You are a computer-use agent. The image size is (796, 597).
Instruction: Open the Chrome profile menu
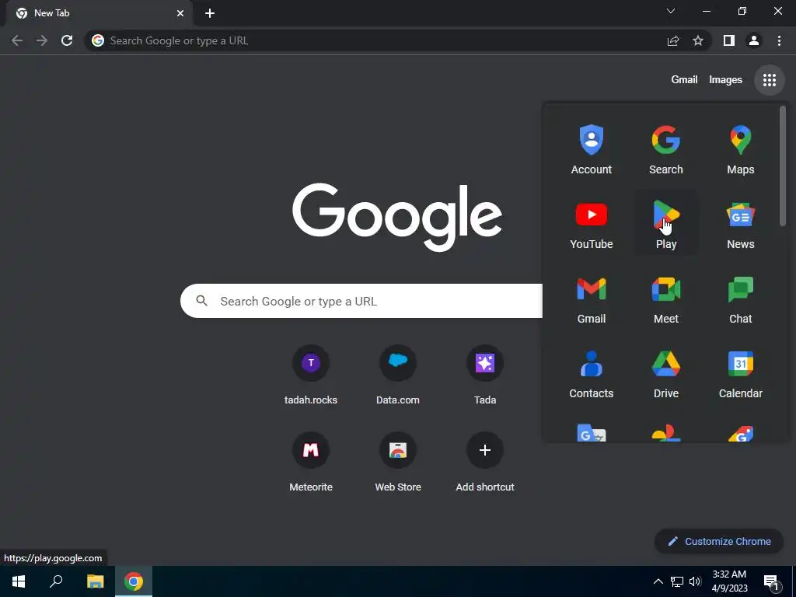pyautogui.click(x=754, y=40)
